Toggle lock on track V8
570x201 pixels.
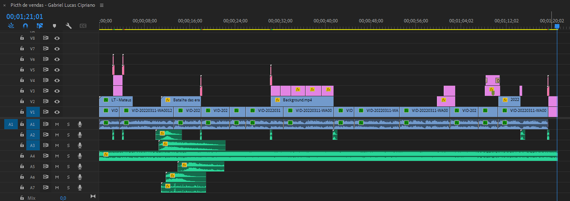[x=22, y=38]
